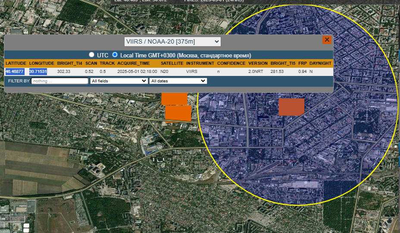Click FRP value 0.94
Screen dimensions: 400x233
coord(303,72)
